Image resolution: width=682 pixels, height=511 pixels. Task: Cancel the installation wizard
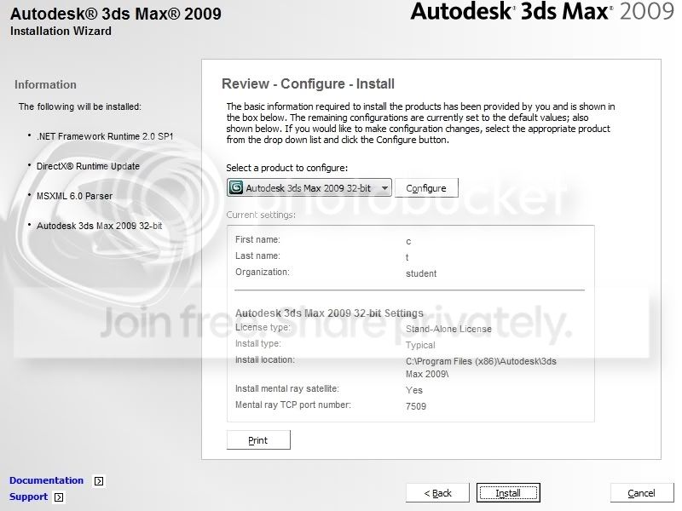[642, 493]
